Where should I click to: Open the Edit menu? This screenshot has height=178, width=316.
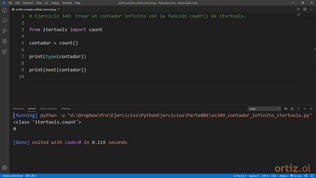click(18, 3)
